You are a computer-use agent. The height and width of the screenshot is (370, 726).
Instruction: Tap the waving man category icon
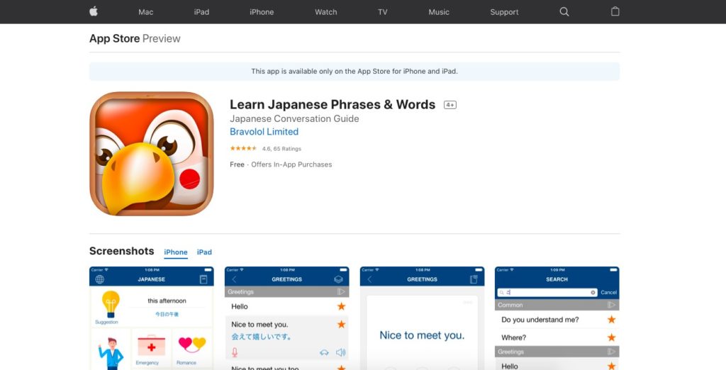pyautogui.click(x=110, y=353)
